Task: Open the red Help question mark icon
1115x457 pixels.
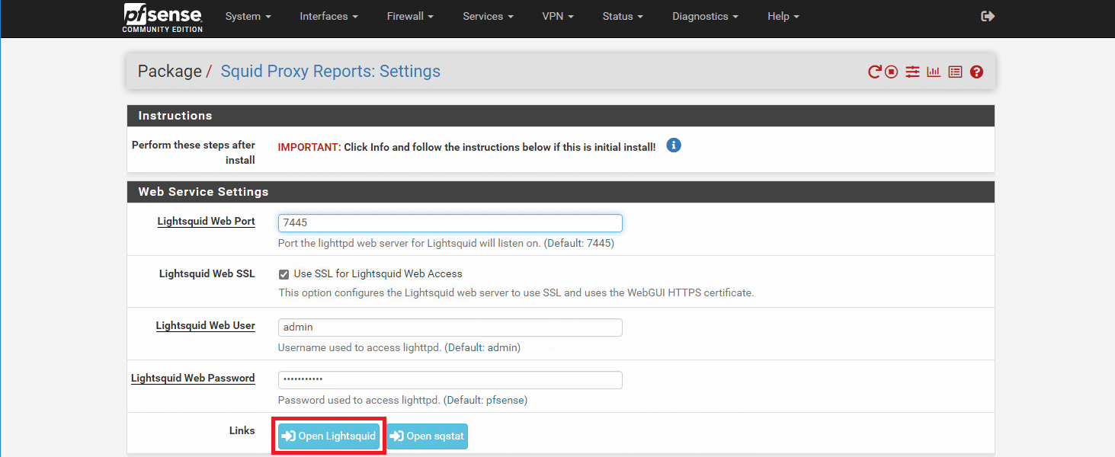Action: (976, 72)
